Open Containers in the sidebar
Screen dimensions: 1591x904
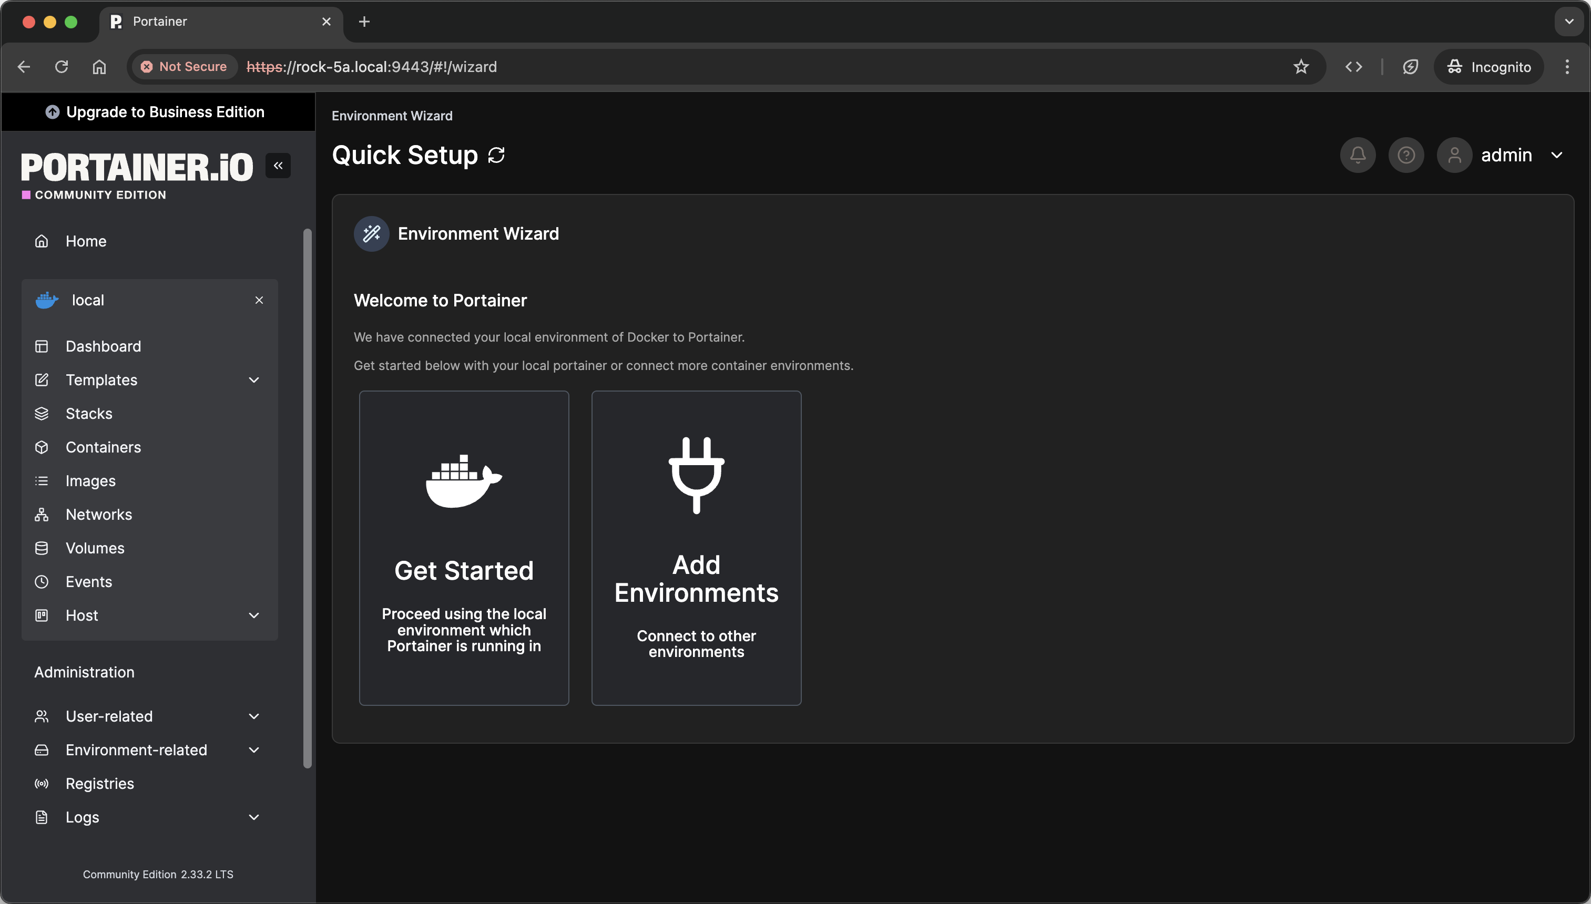click(103, 447)
